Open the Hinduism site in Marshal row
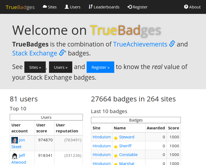Image resolution: width=206 pixels, height=165 pixels. coord(102,163)
